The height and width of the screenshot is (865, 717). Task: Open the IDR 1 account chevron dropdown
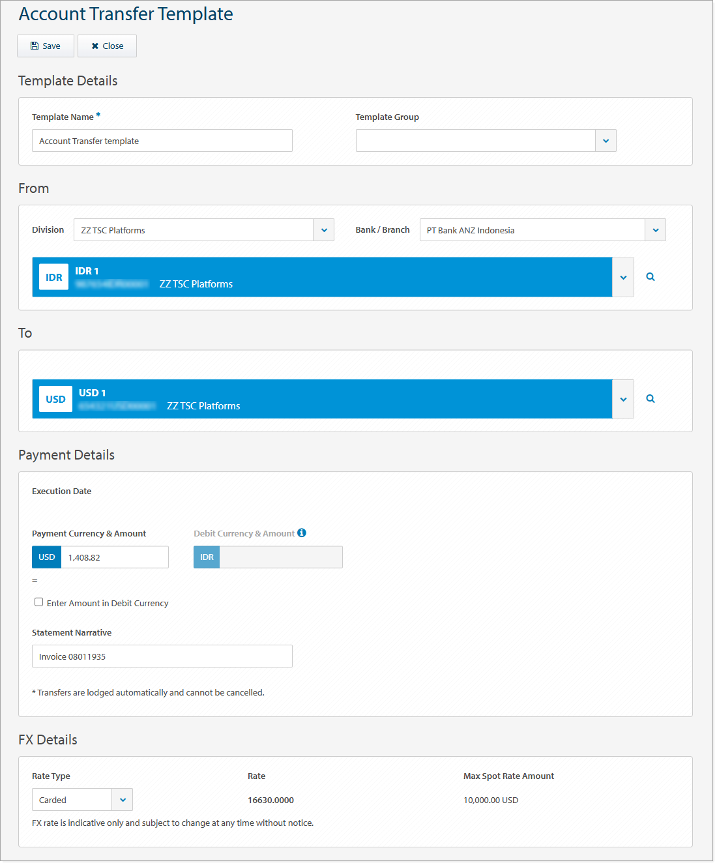[622, 276]
